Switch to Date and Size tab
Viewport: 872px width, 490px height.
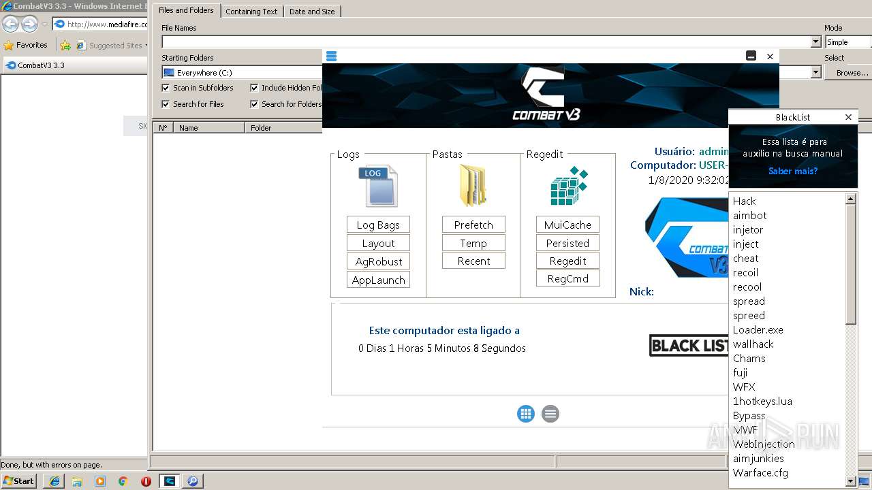point(312,12)
